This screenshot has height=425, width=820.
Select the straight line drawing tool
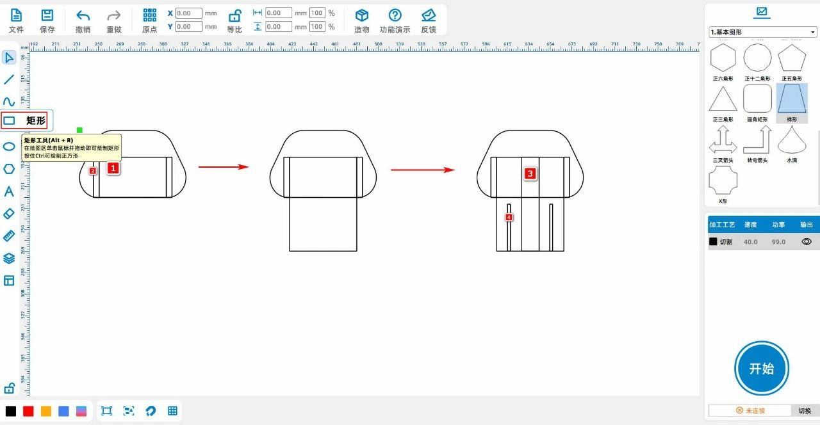click(9, 79)
